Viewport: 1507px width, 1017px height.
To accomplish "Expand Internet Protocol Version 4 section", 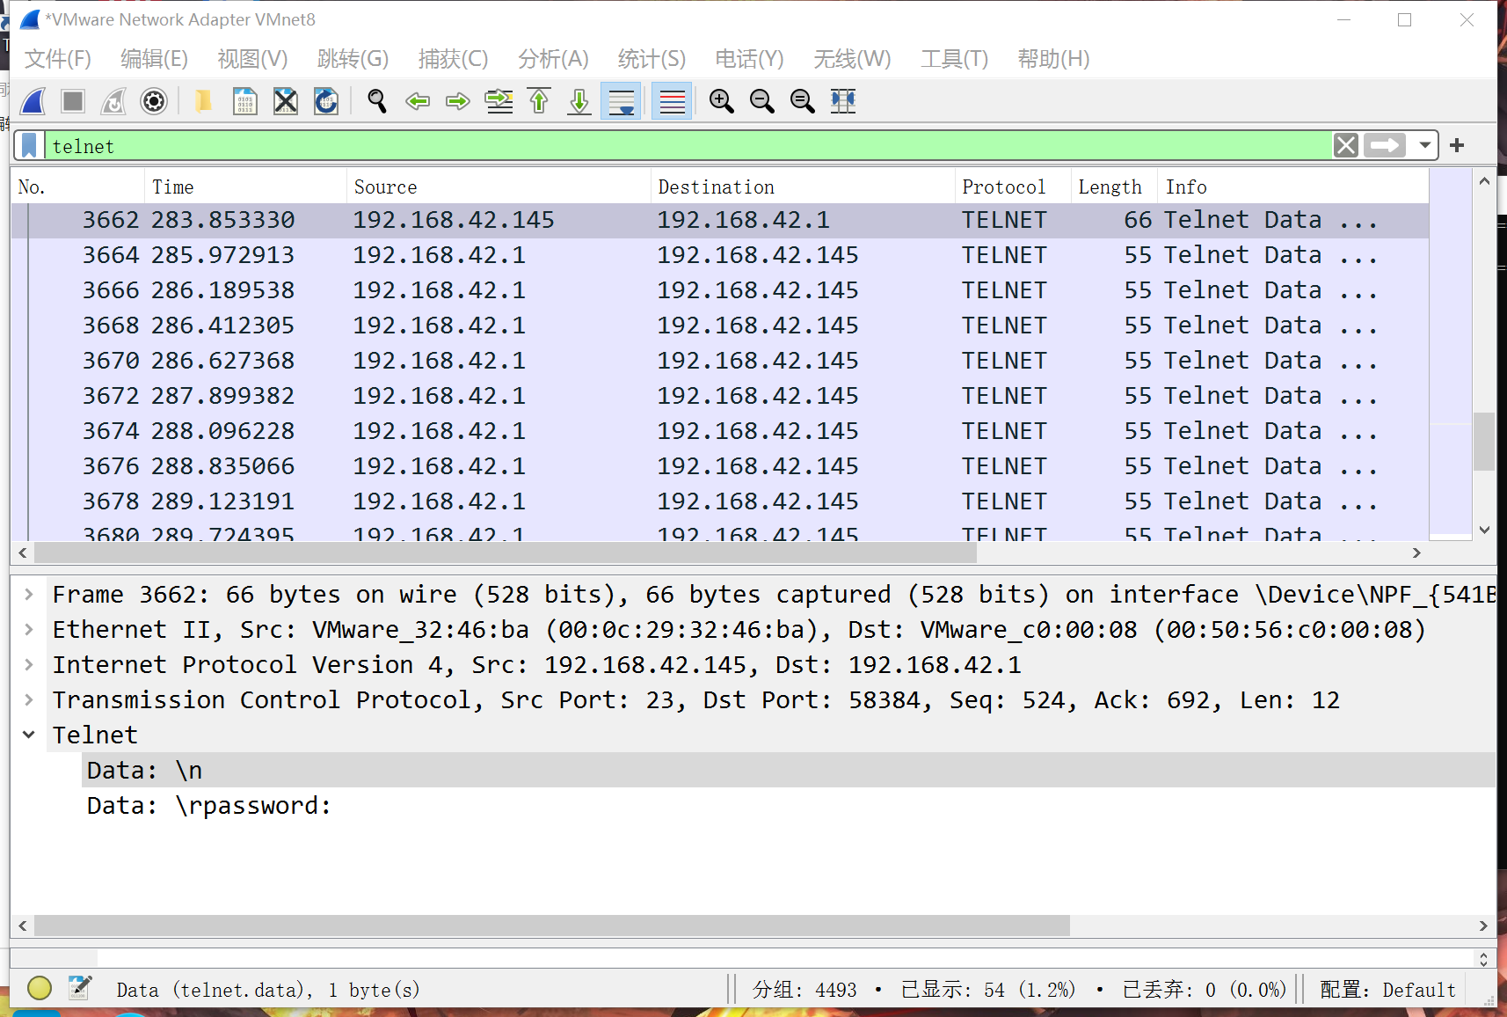I will [x=29, y=665].
